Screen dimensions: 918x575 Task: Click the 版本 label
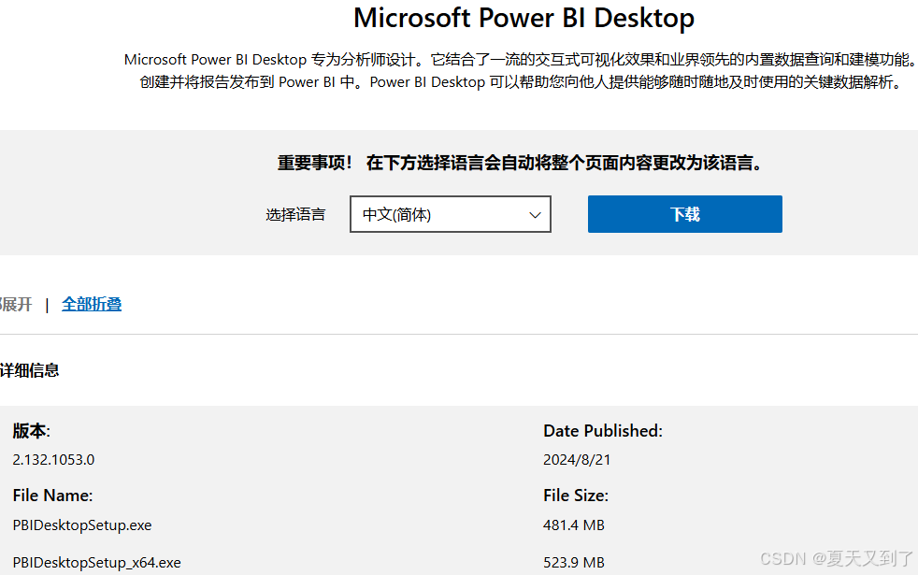31,431
